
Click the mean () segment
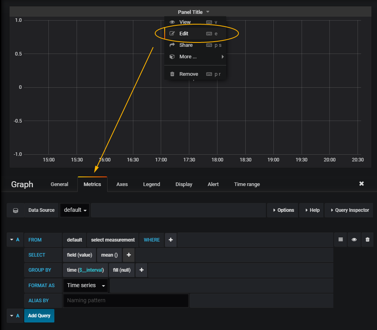[x=110, y=255]
